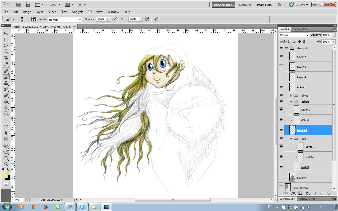The image size is (338, 211).
Task: Click the yellow foreground color swatch
Action: [x=5, y=175]
